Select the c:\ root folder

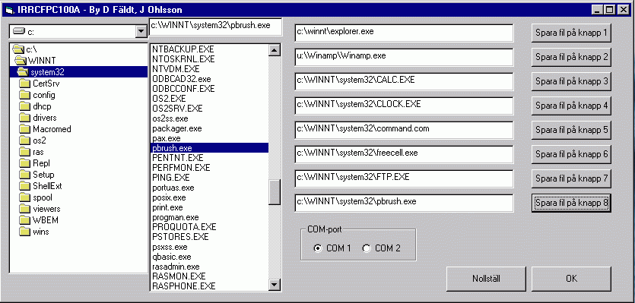point(78,49)
